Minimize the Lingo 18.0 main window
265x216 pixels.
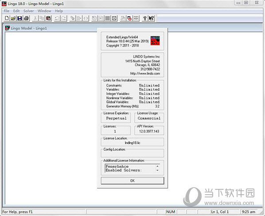pos(238,3)
